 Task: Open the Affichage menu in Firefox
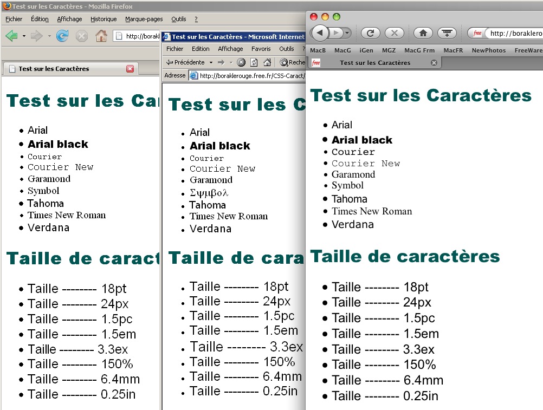coord(69,19)
